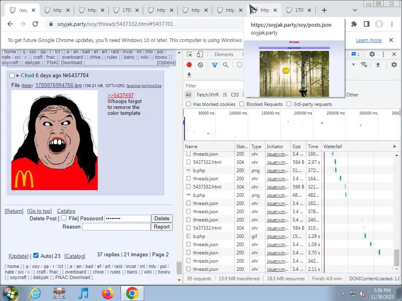This screenshot has width=402, height=301.
Task: Enable 3rd-party requests filter
Action: click(x=289, y=104)
